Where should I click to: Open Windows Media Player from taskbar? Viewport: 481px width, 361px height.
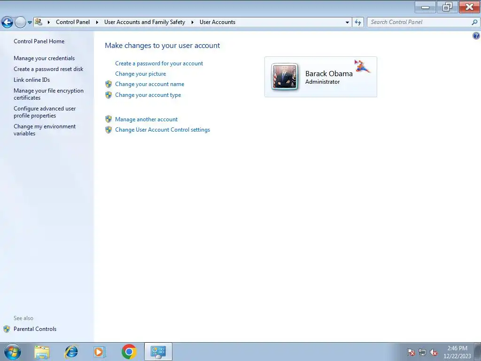(x=99, y=352)
